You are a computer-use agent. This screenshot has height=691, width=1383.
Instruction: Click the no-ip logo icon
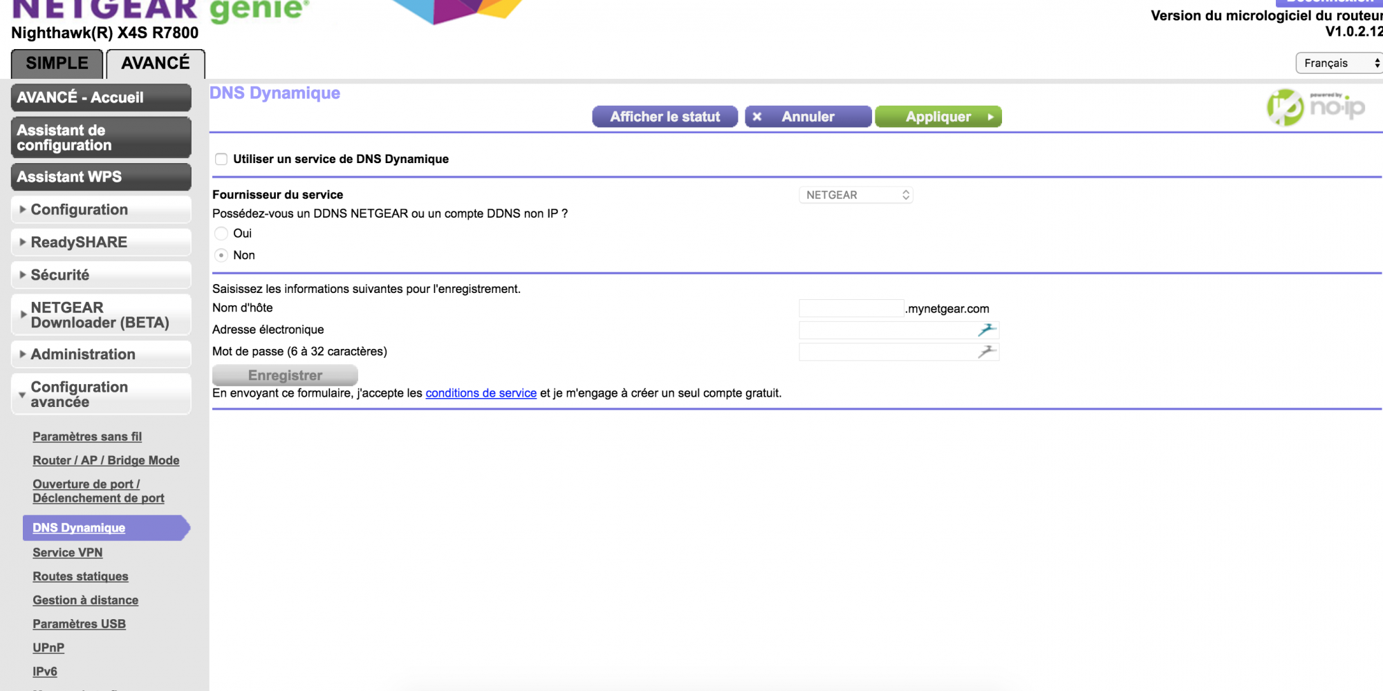[x=1316, y=107]
